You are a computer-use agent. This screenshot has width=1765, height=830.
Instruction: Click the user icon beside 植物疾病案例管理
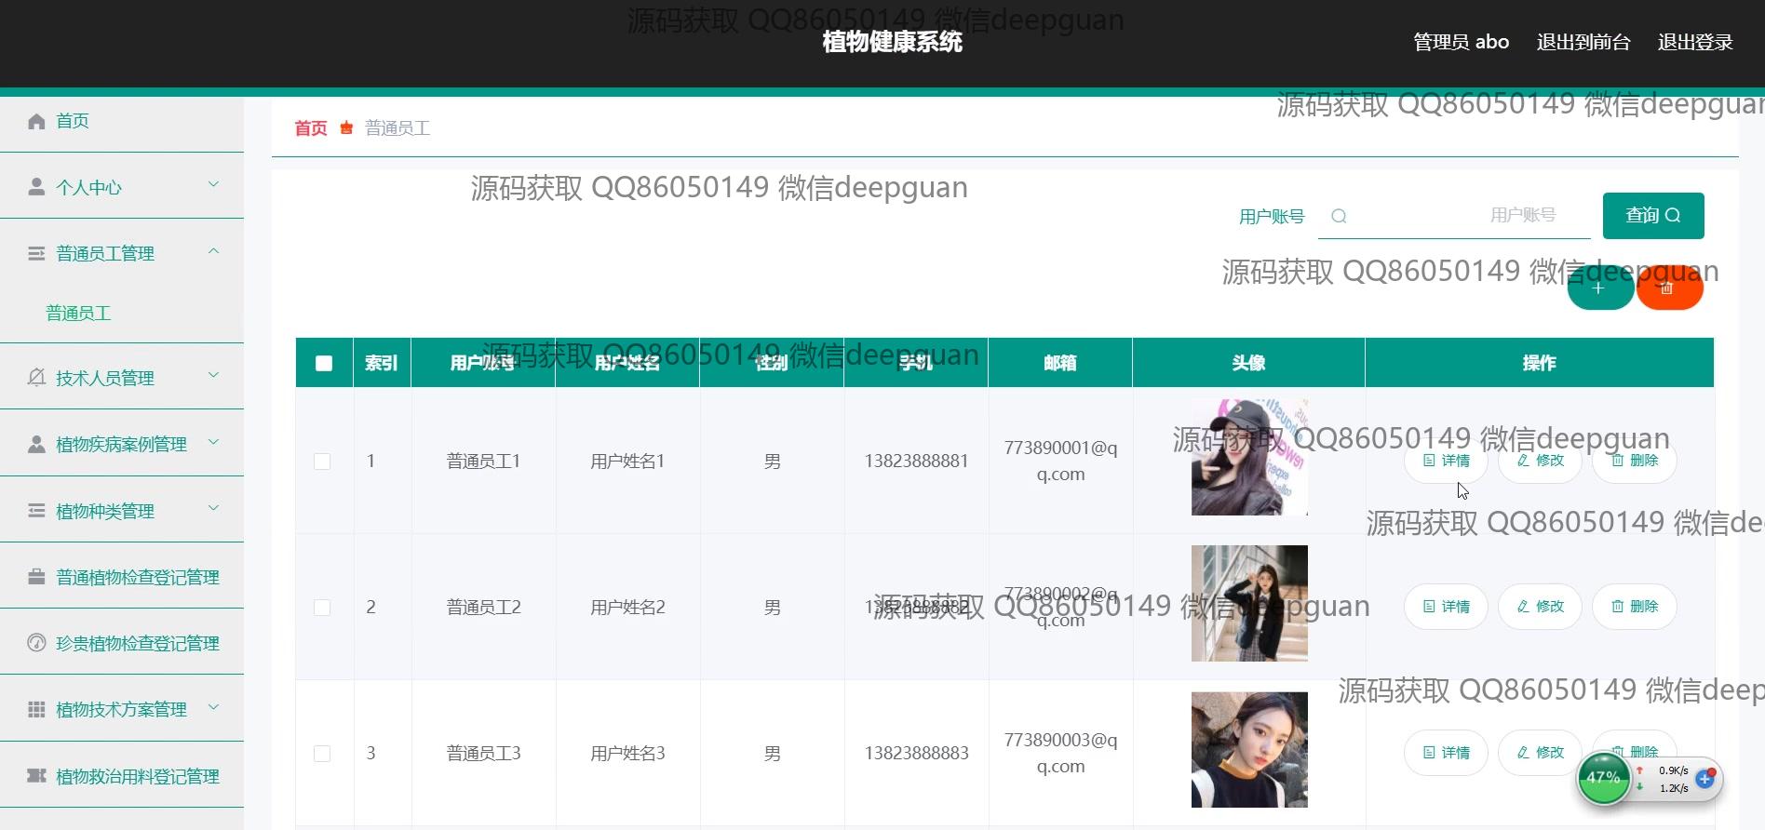tap(36, 444)
